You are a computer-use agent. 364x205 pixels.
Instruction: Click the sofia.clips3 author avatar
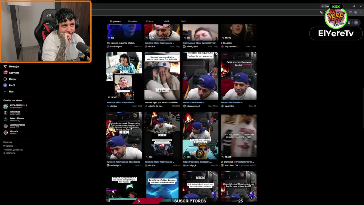point(108,165)
